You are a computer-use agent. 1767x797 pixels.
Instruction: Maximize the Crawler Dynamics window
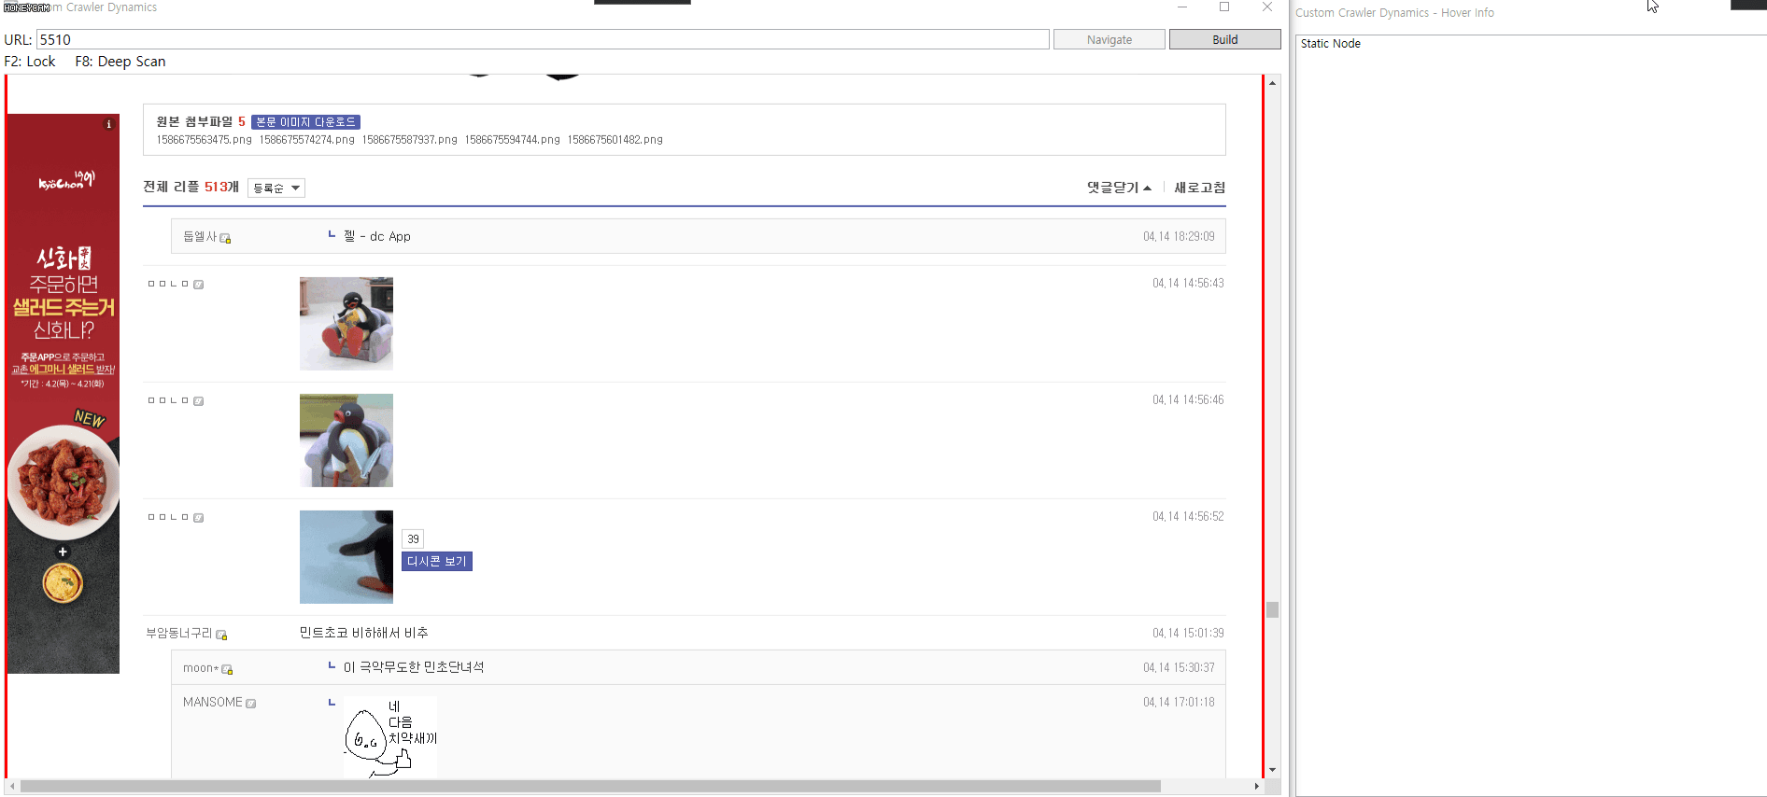[1224, 7]
